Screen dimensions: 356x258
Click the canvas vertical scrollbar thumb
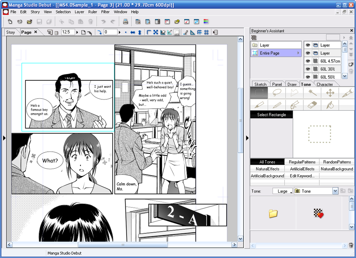pos(240,120)
